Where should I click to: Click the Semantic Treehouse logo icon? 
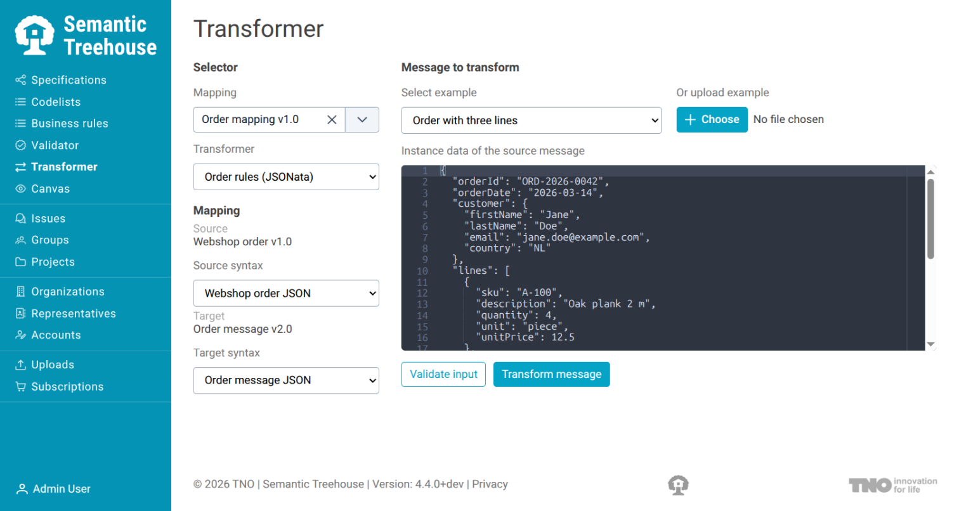click(36, 35)
